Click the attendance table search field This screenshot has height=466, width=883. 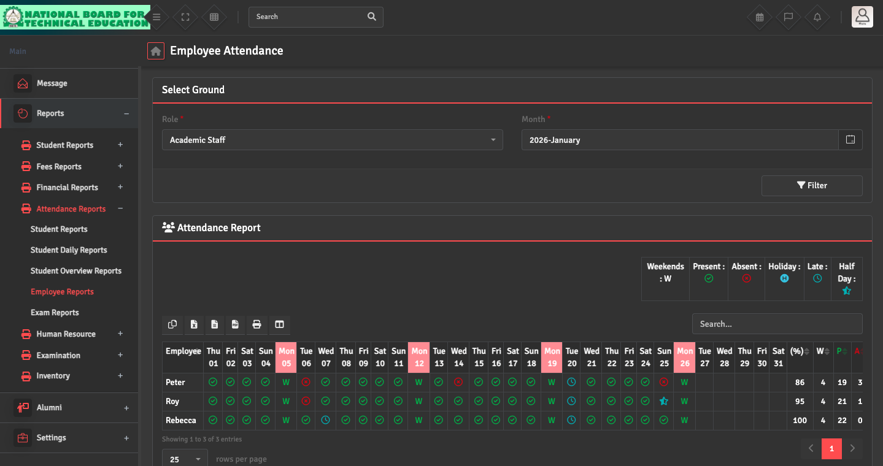(x=776, y=324)
